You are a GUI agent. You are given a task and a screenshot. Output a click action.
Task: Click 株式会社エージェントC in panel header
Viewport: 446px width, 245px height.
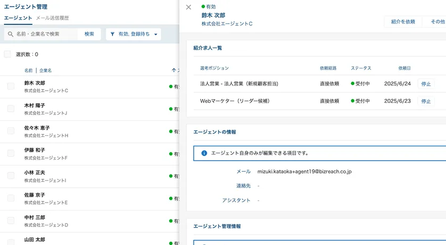(227, 24)
